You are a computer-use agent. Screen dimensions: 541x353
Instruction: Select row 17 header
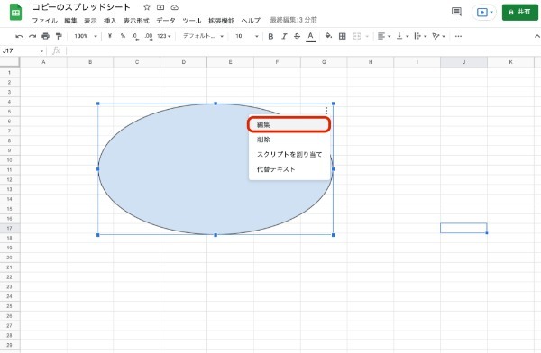pos(10,228)
